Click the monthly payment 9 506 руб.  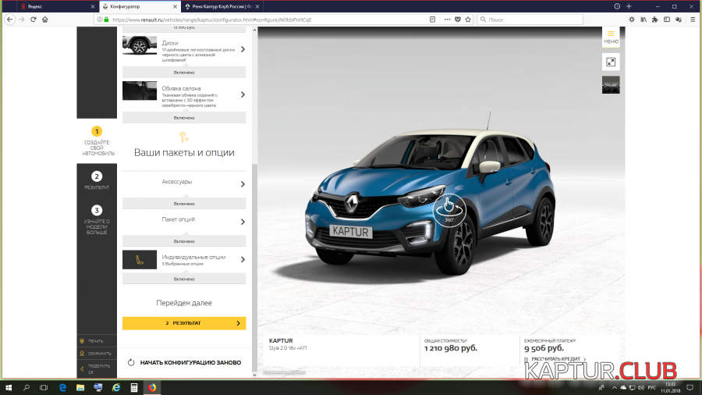pos(544,348)
